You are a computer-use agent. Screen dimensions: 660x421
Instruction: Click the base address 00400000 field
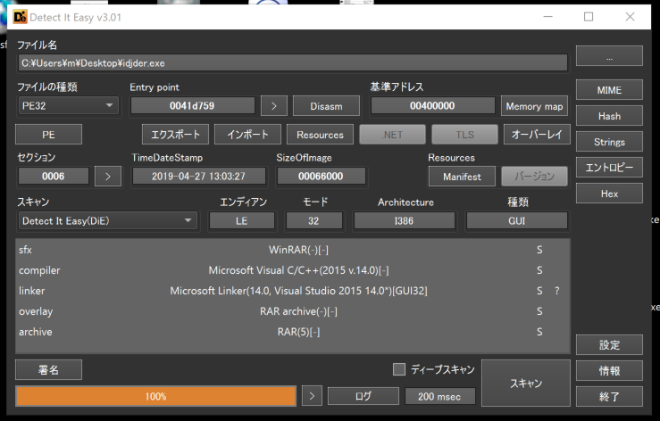[x=432, y=105]
